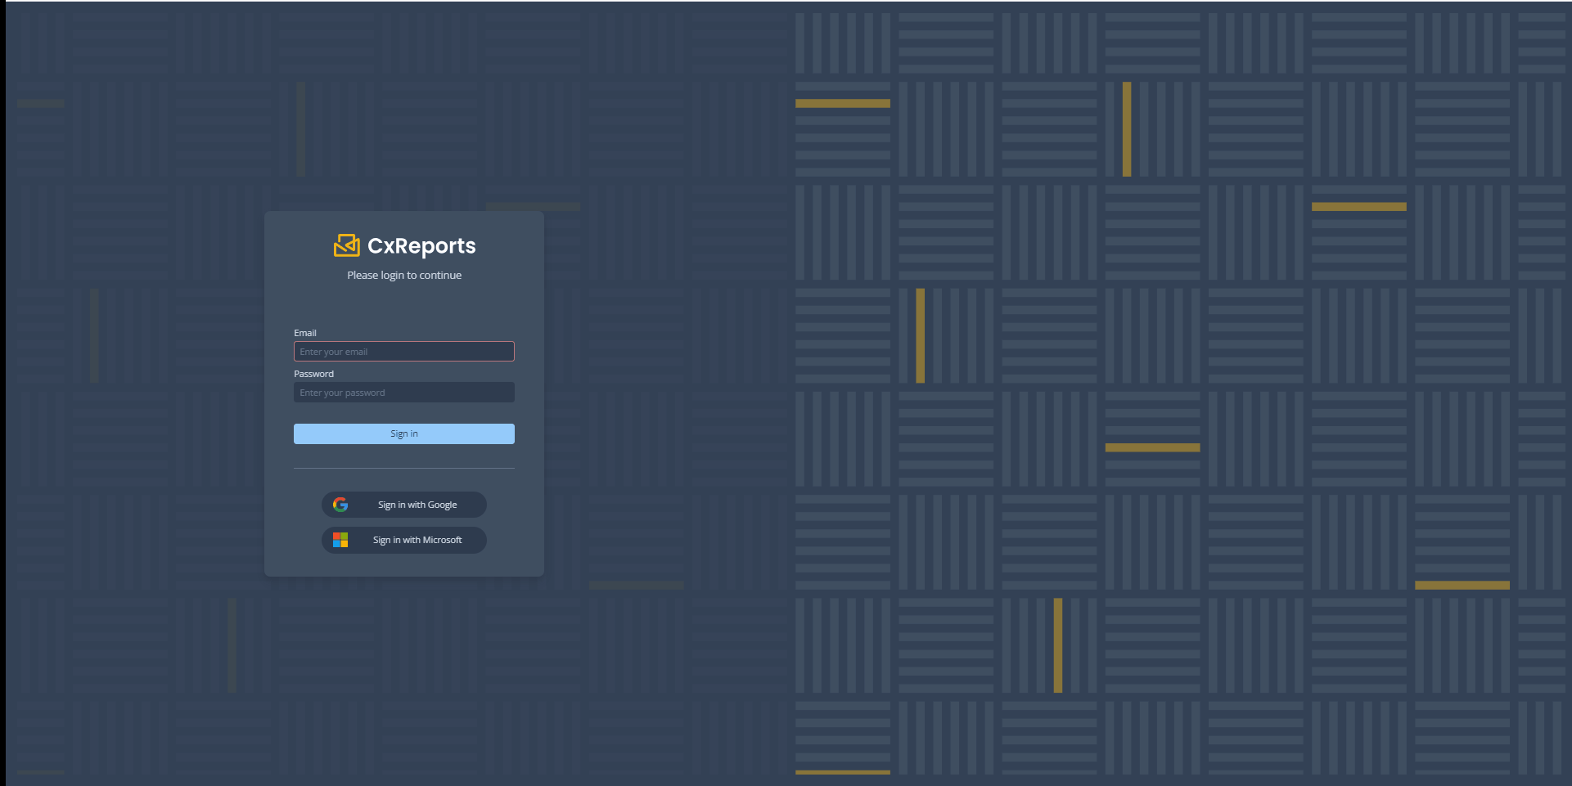Viewport: 1572px width, 786px height.
Task: Click the Google logo icon
Action: 340,505
